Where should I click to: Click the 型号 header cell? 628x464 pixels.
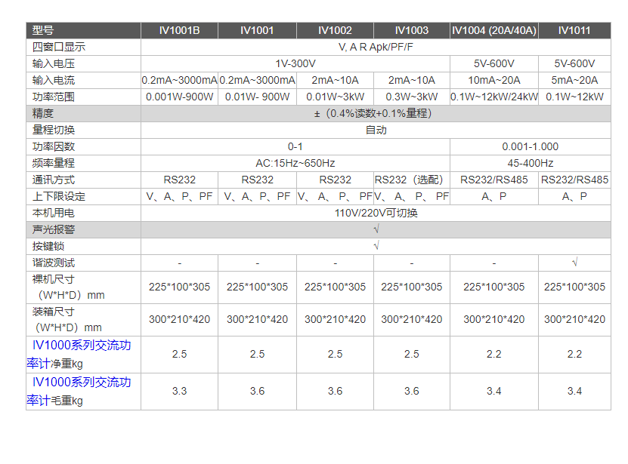(x=44, y=31)
